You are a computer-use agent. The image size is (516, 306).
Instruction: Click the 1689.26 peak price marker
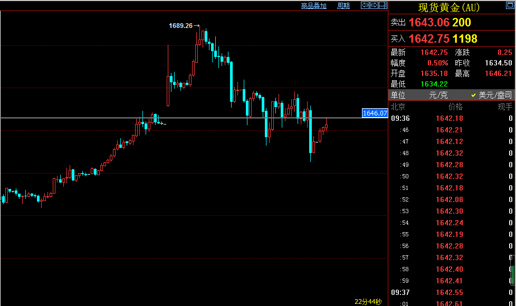[181, 25]
